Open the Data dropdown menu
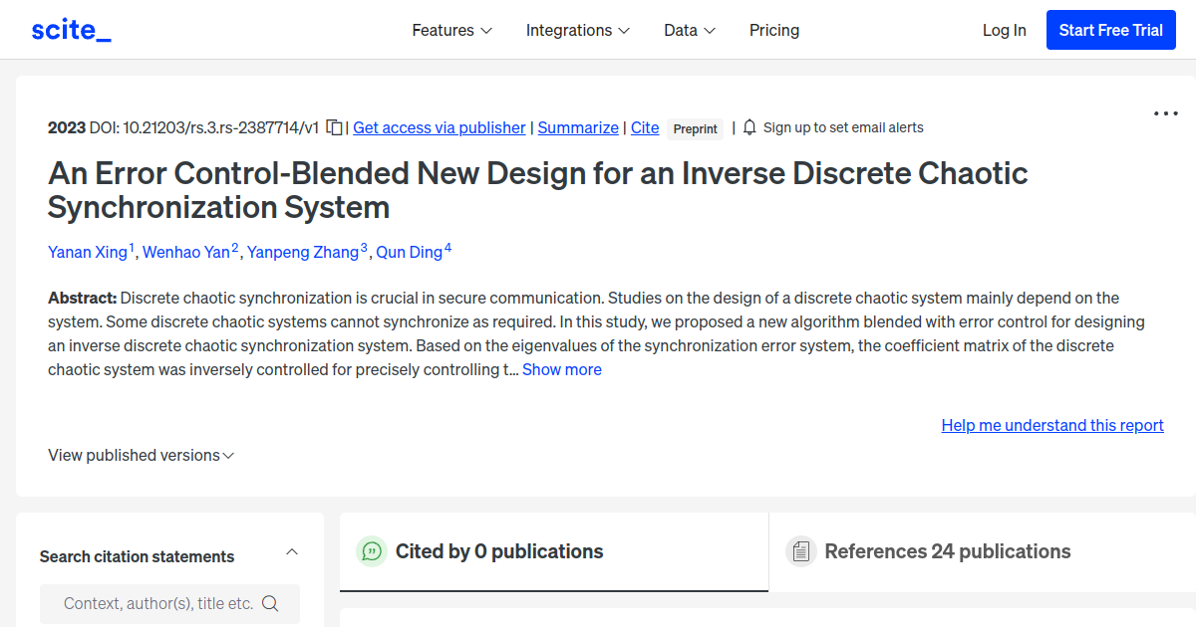Image resolution: width=1196 pixels, height=627 pixels. tap(690, 30)
